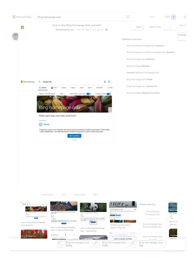Click the camera icon in the Cacao tree search box
195x261 pixels.
(109, 82)
